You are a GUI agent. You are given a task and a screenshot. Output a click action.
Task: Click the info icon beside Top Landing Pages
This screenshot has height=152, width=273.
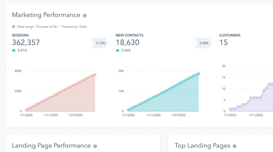tap(235, 146)
